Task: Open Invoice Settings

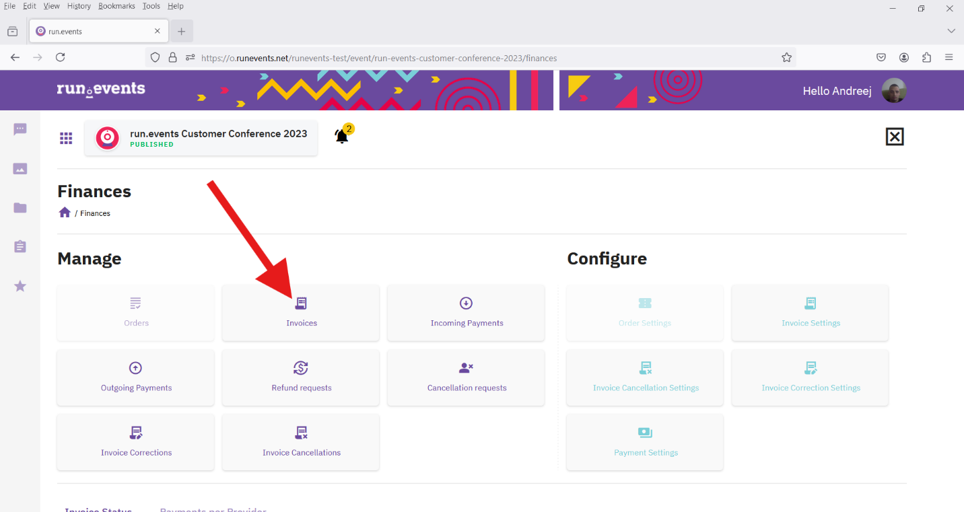Action: tap(811, 313)
